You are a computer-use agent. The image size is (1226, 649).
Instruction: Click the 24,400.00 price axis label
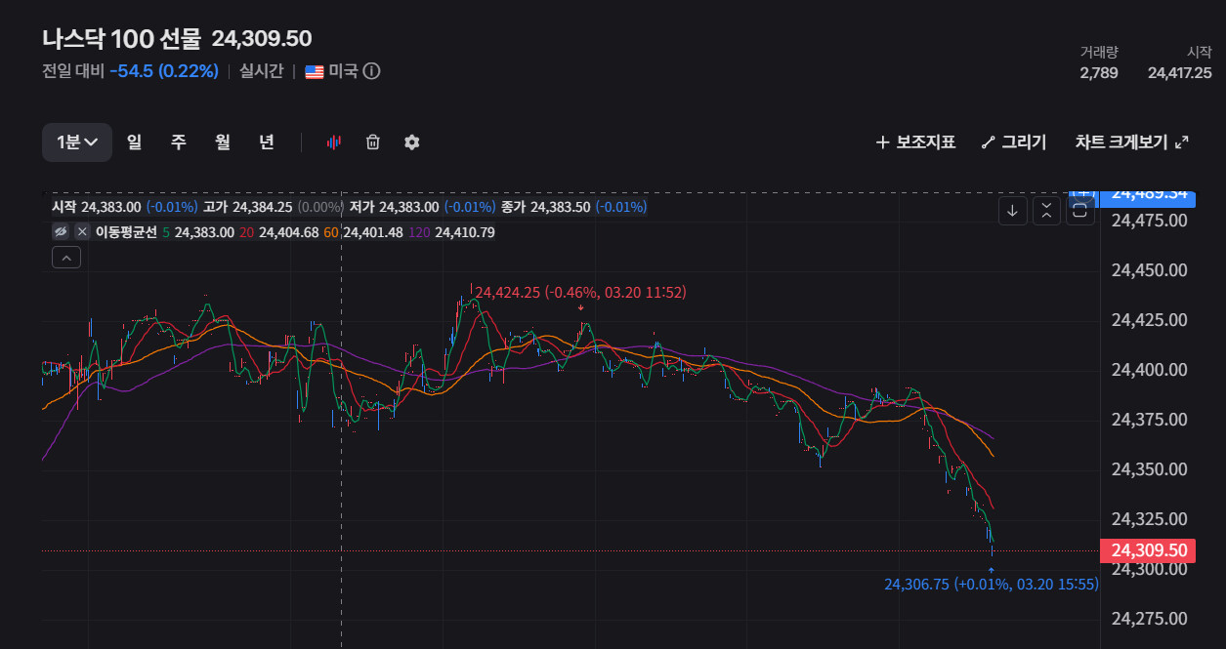click(x=1150, y=370)
